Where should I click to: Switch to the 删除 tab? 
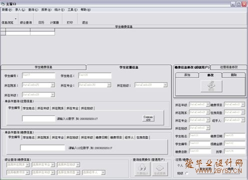click(233, 75)
